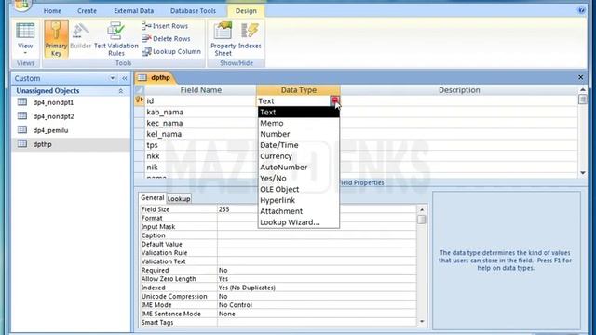Click properties pane scroll down arrow

coord(422,322)
